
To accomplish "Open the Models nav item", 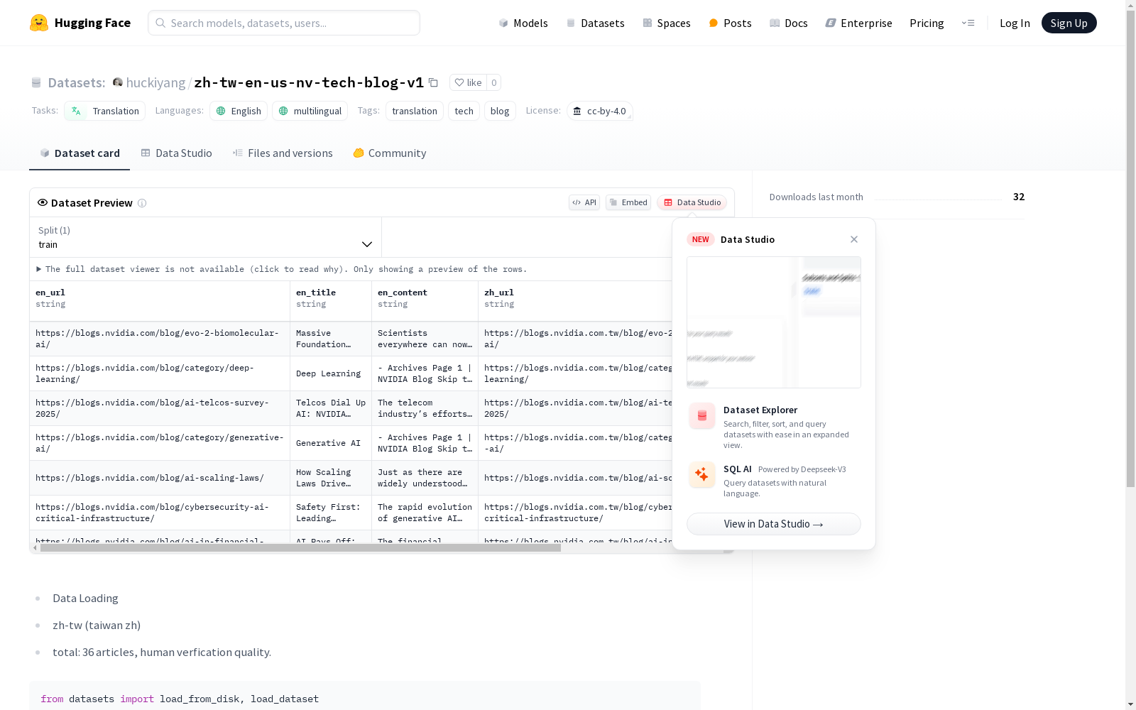I will (x=523, y=23).
